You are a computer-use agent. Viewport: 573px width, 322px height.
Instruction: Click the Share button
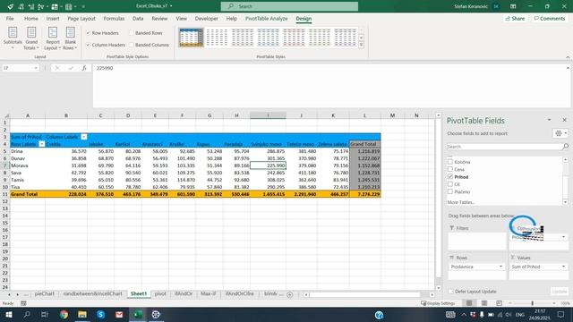515,18
